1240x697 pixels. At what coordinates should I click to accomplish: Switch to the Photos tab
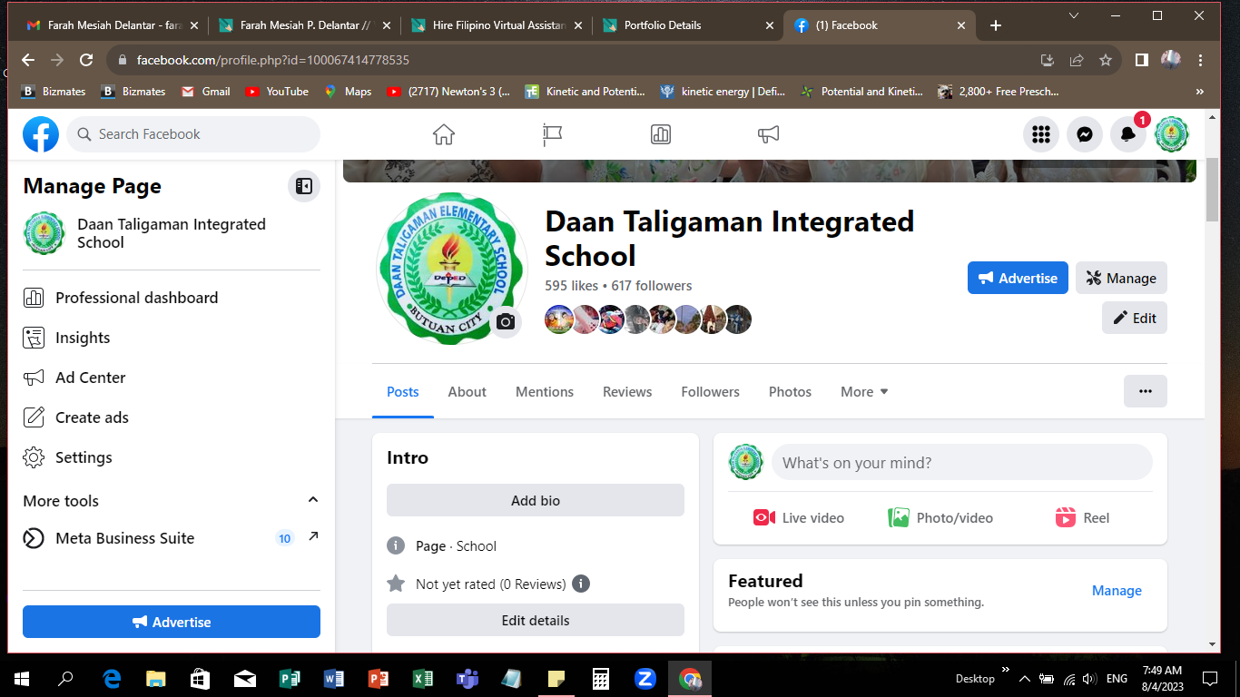791,392
